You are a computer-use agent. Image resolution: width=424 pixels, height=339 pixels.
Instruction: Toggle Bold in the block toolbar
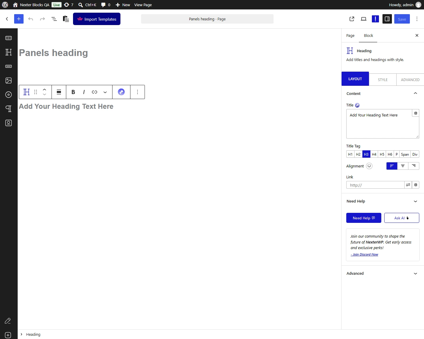coord(73,92)
